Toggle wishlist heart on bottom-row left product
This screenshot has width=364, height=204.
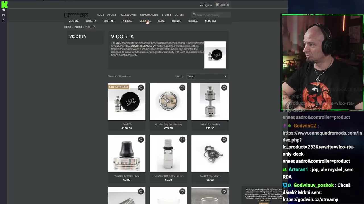(141, 192)
